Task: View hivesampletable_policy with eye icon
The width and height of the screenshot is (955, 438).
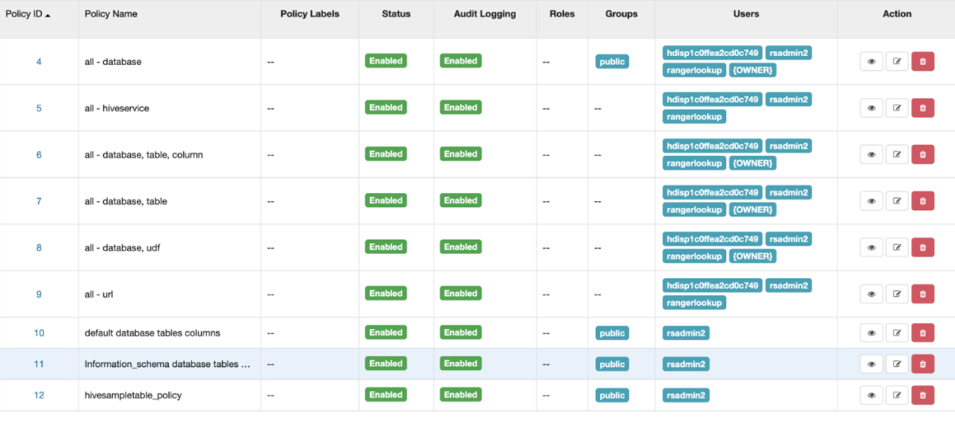Action: 871,395
